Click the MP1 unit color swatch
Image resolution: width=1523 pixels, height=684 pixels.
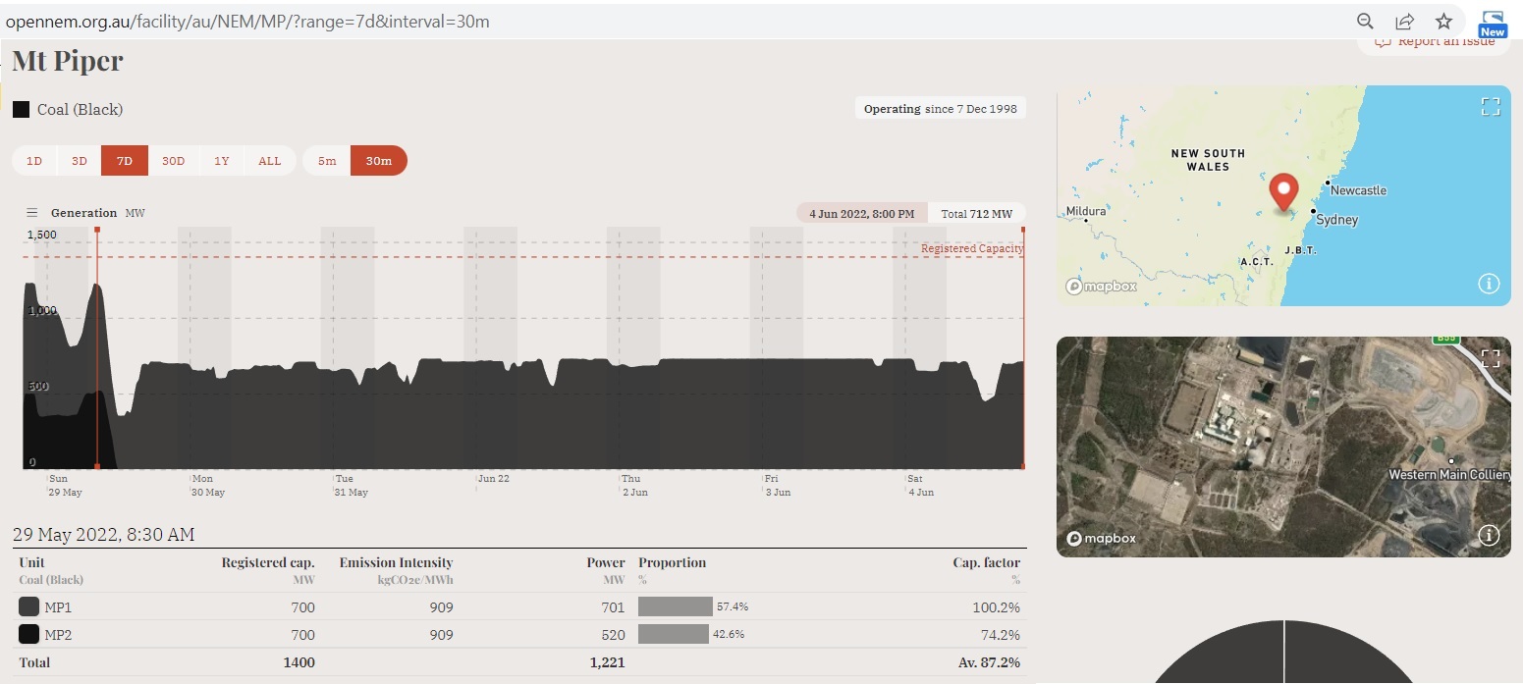[28, 607]
